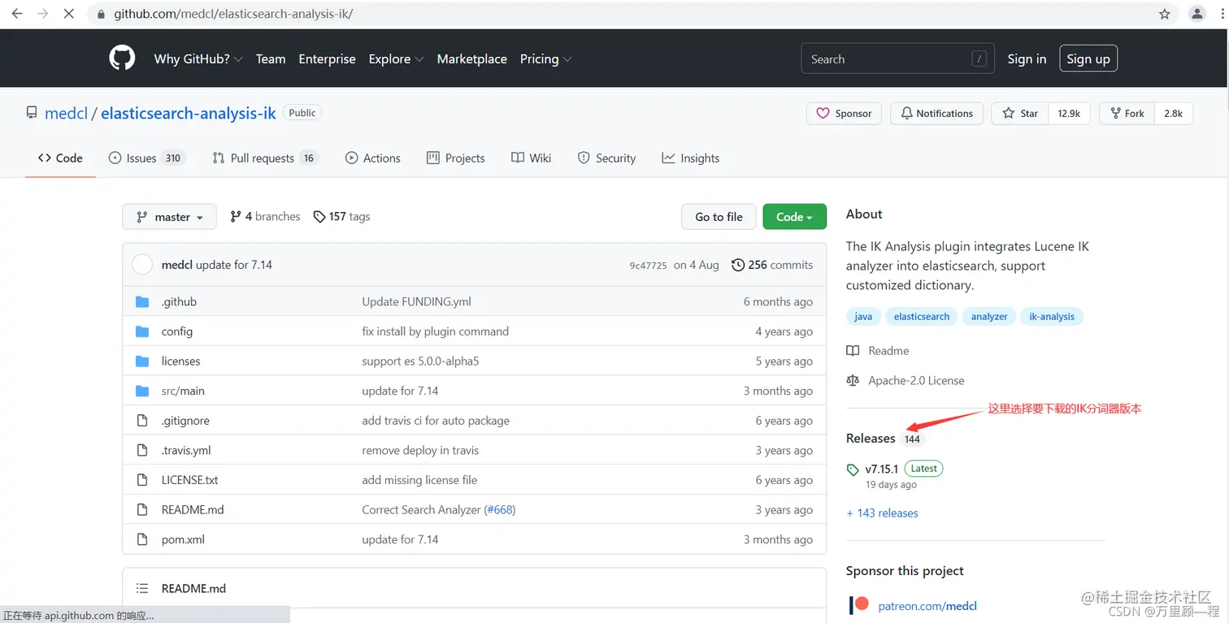The width and height of the screenshot is (1229, 623).
Task: Fork the repository
Action: tap(1127, 114)
